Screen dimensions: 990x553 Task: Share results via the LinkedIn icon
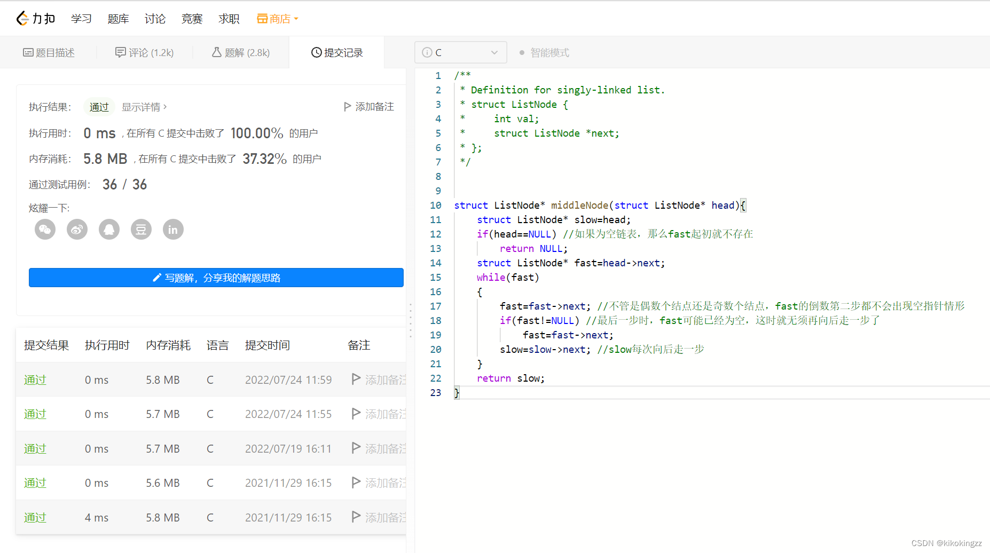173,229
